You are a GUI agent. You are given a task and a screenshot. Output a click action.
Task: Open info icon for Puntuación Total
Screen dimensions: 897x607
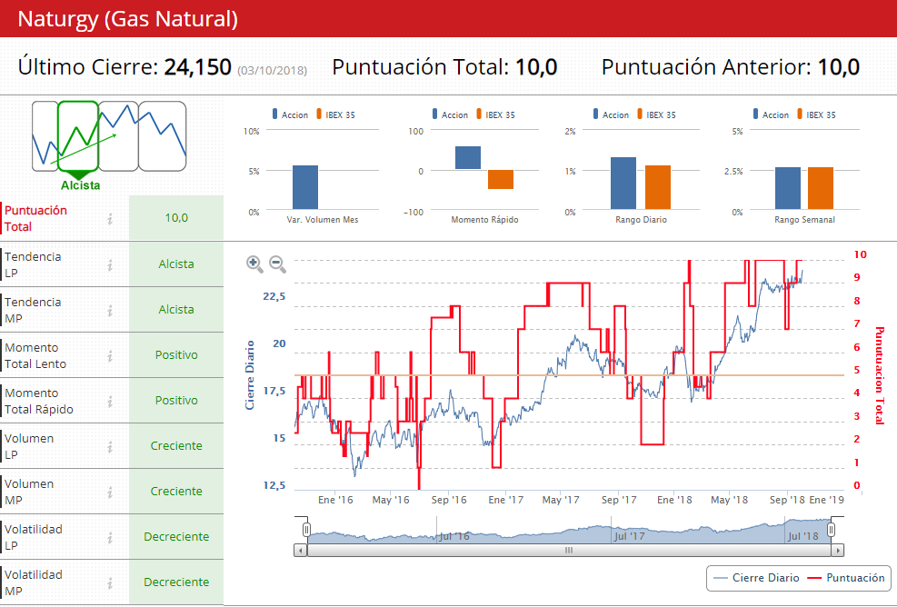click(x=110, y=219)
